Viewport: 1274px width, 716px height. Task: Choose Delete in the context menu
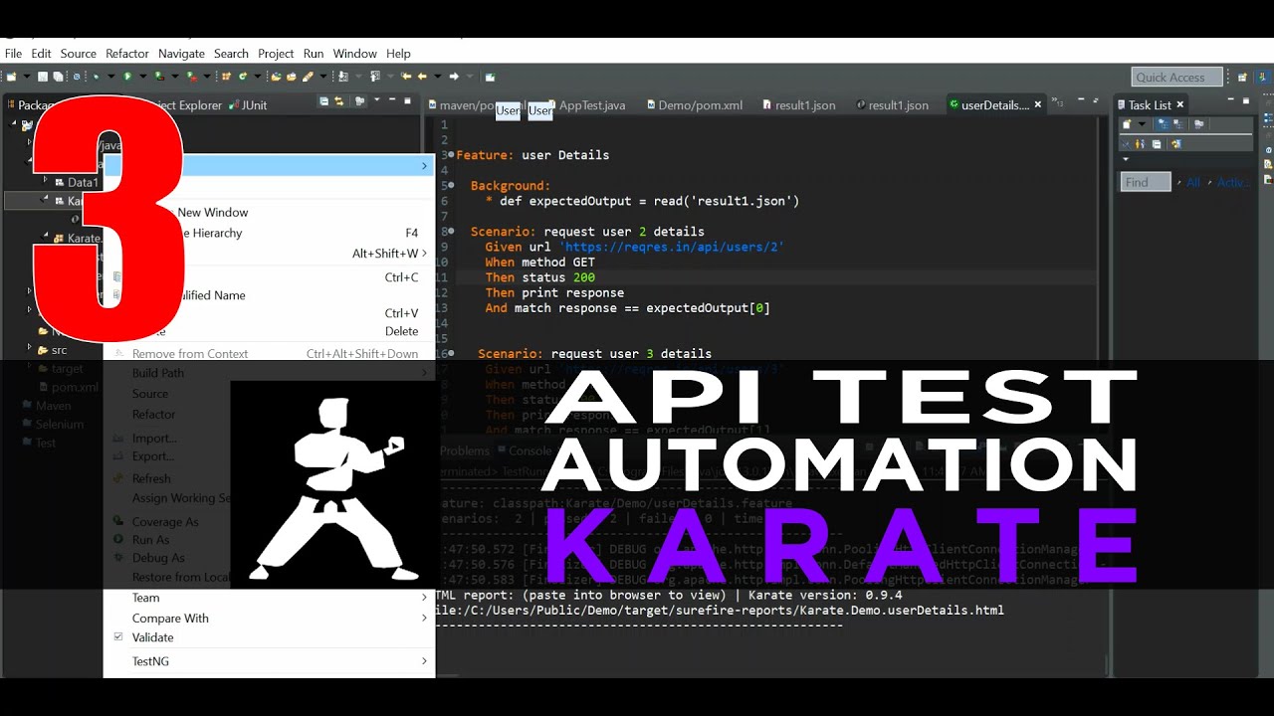[269, 331]
